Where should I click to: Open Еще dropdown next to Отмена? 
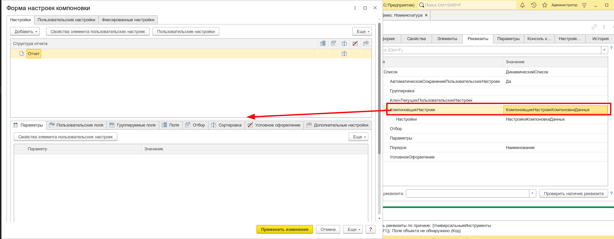pos(353,229)
